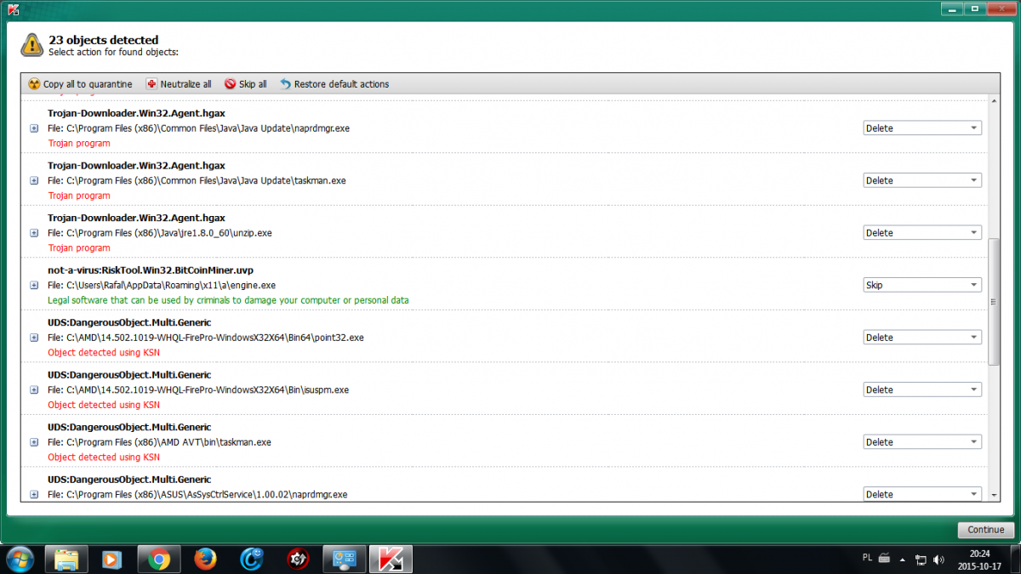Click the AMD AVT taskman.exe file path
Image resolution: width=1021 pixels, height=574 pixels.
click(160, 442)
